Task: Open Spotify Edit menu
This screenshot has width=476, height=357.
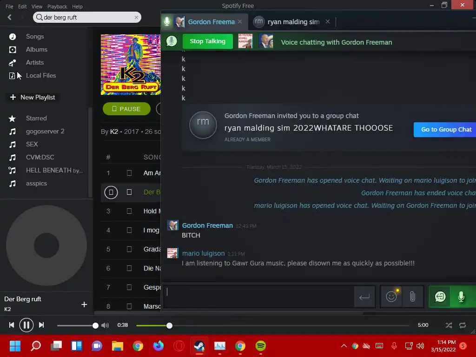Action: [22, 7]
